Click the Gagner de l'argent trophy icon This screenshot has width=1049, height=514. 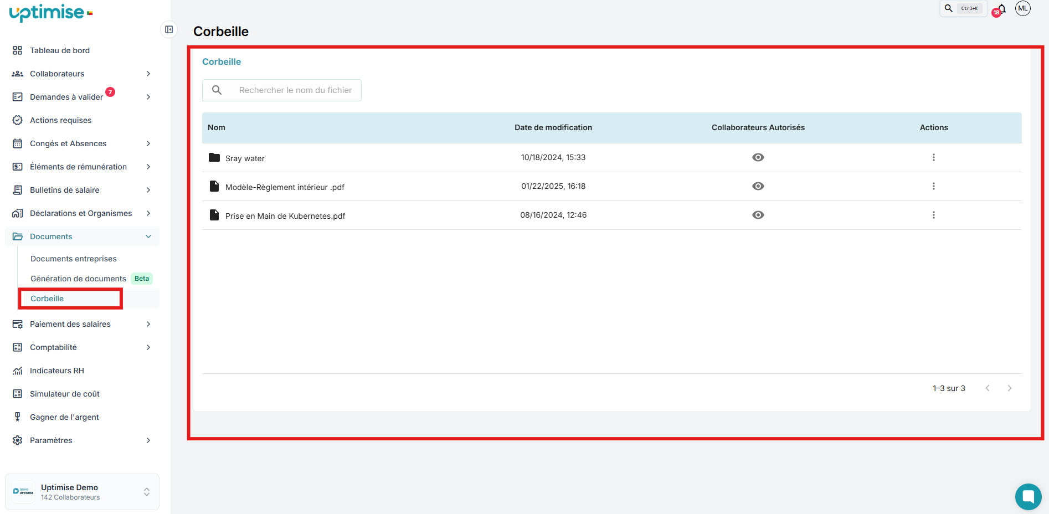(x=18, y=417)
